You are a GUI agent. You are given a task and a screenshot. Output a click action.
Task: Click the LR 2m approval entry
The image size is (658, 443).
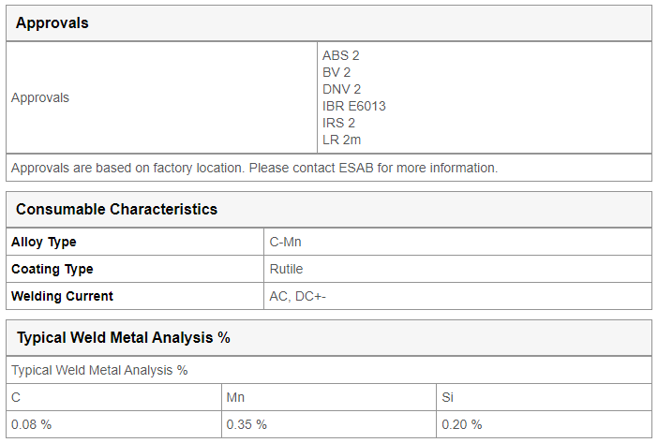point(341,140)
